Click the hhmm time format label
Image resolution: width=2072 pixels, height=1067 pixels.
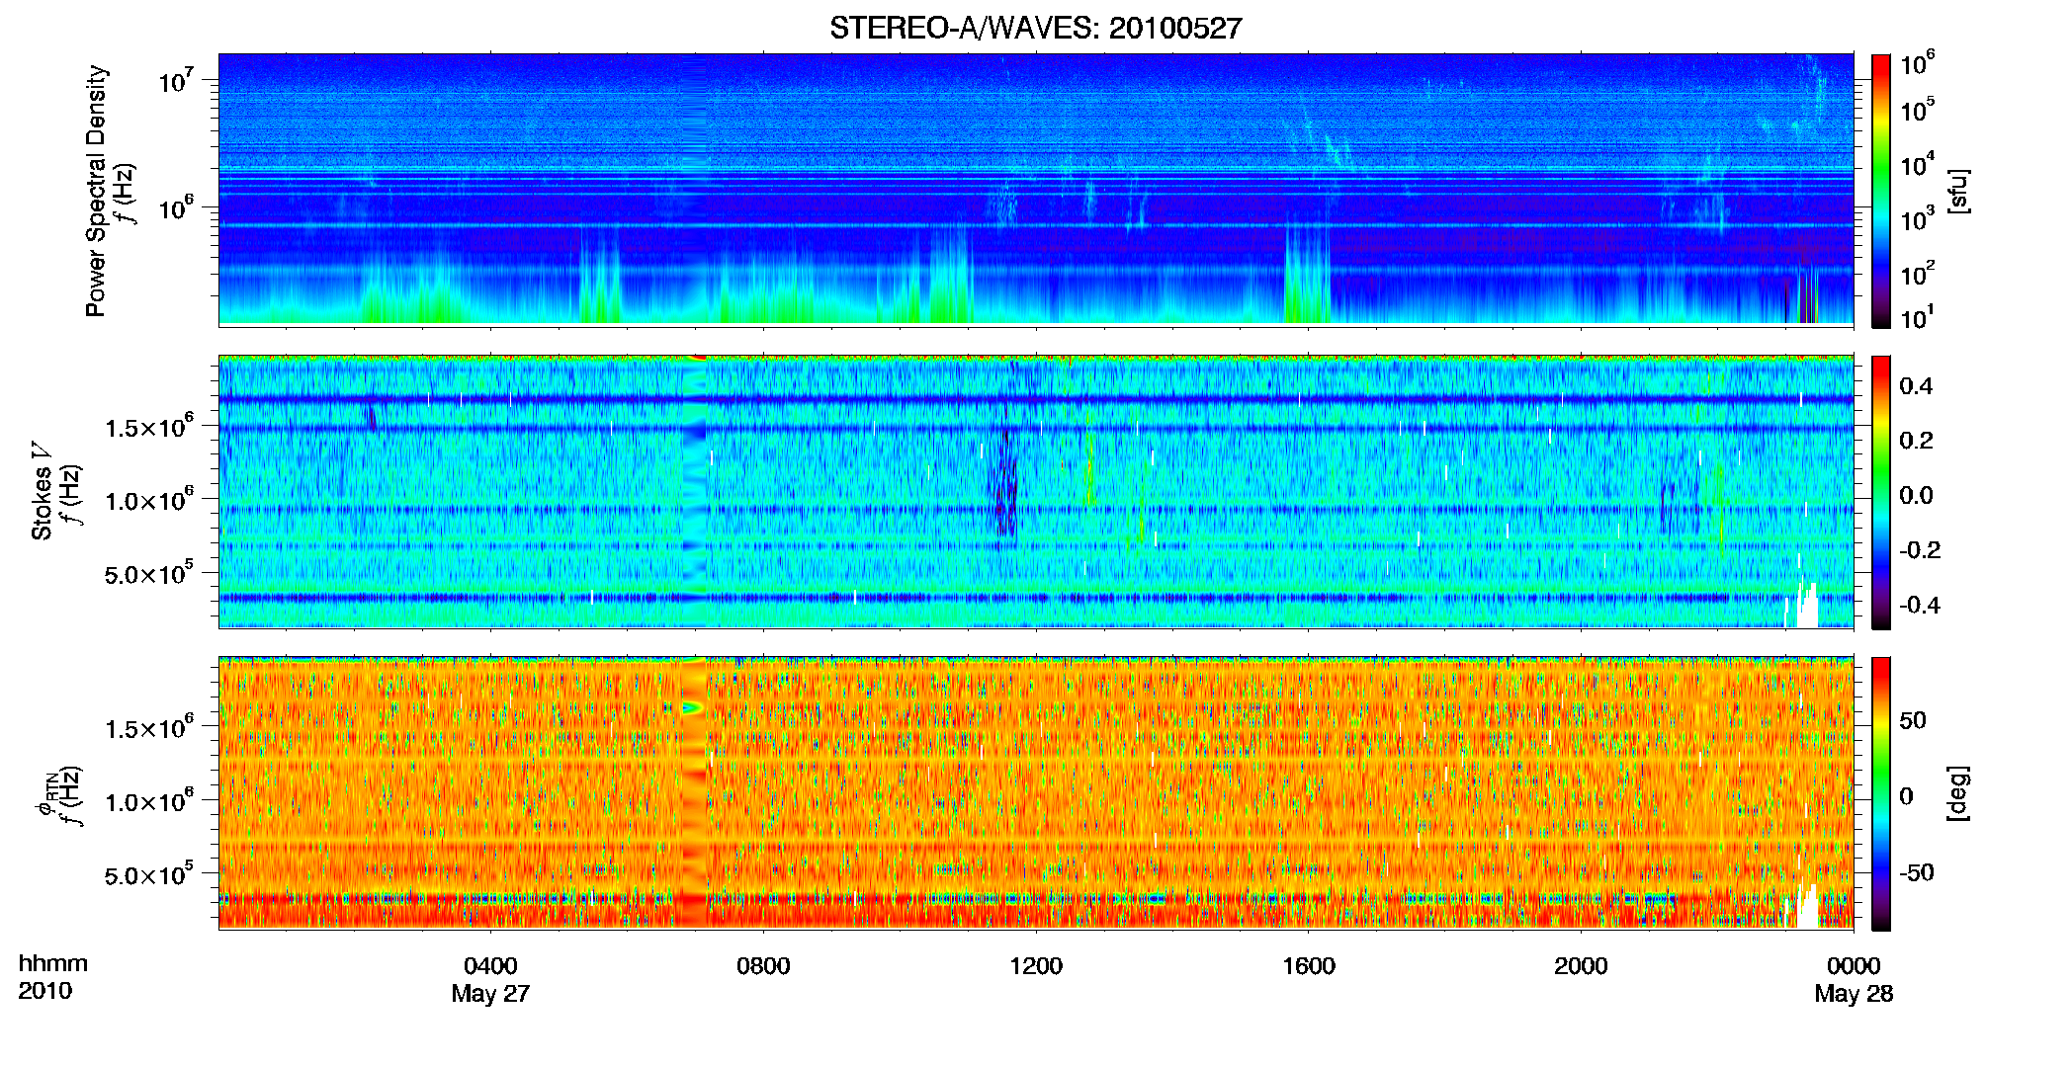point(53,964)
